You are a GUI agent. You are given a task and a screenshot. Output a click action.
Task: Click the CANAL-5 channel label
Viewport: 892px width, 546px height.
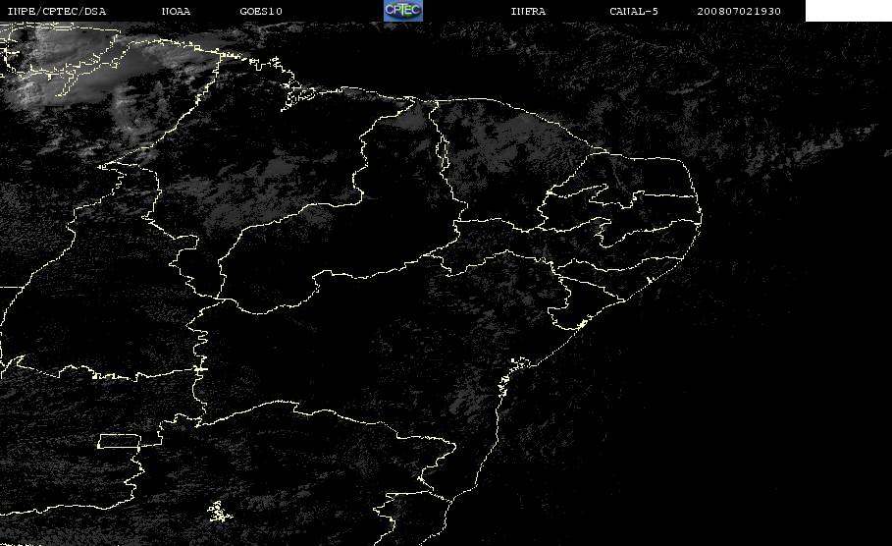pyautogui.click(x=634, y=11)
